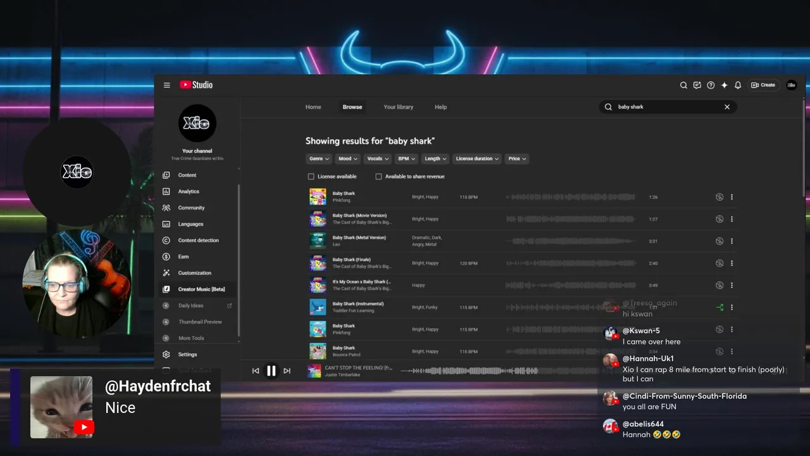Select Creator Music [Beta] in the sidebar
810x456 pixels.
click(197, 289)
